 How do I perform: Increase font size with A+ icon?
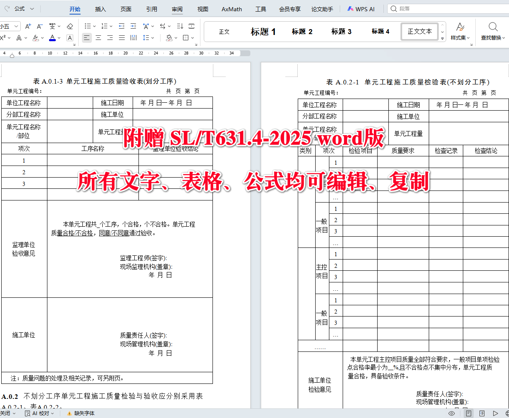pyautogui.click(x=28, y=26)
